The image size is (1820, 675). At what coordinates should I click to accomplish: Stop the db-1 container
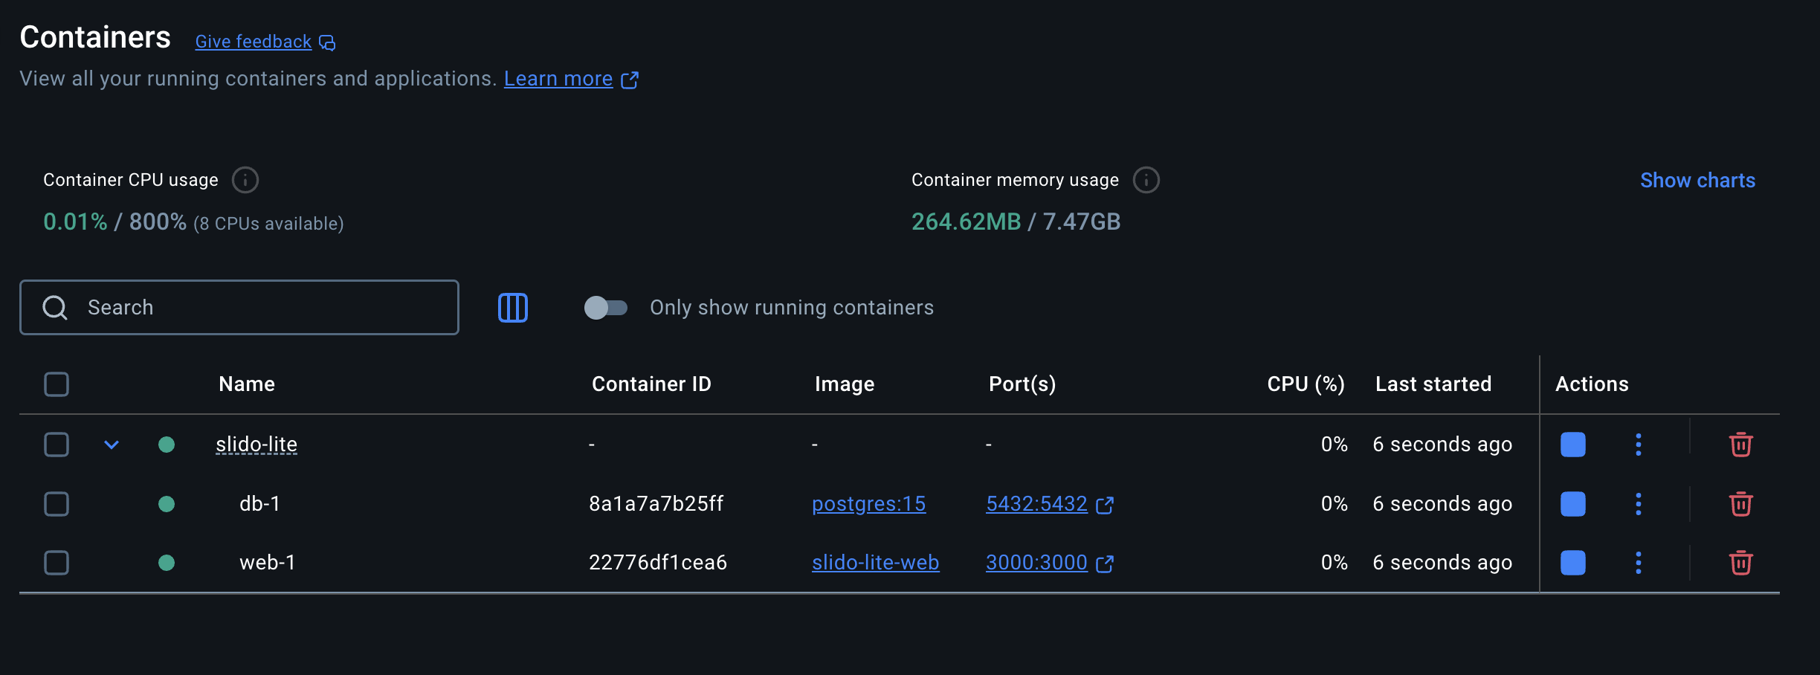1573,503
